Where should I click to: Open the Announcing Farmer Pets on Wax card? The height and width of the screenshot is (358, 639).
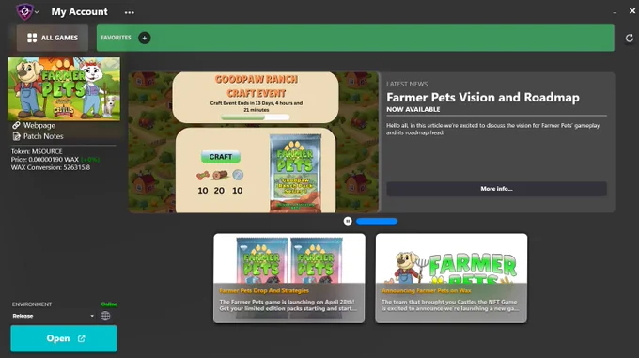point(451,278)
